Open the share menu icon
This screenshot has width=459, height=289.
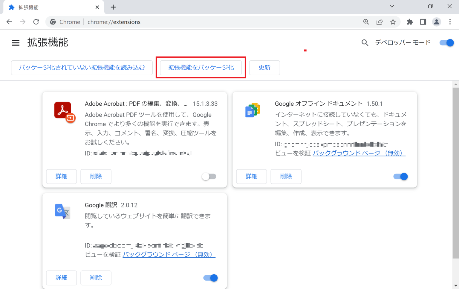(x=380, y=22)
